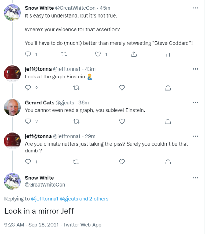Click 'and 2 others' link
Viewport: 205px width, 234px height.
(94, 199)
